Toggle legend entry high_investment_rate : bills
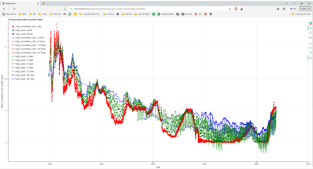The width and height of the screenshot is (313, 169). [x=27, y=27]
